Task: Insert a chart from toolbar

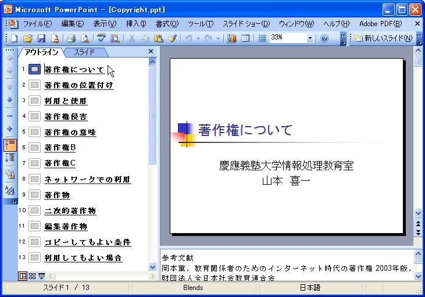Action: pos(232,38)
